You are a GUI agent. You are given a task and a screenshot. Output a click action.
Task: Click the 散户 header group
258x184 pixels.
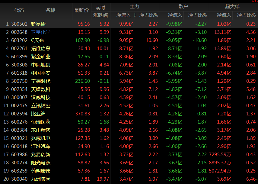[183, 7]
